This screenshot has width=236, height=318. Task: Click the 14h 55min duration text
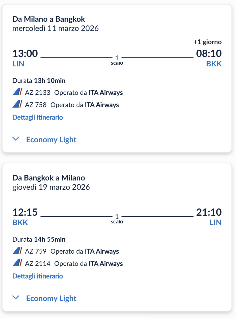click(x=49, y=239)
